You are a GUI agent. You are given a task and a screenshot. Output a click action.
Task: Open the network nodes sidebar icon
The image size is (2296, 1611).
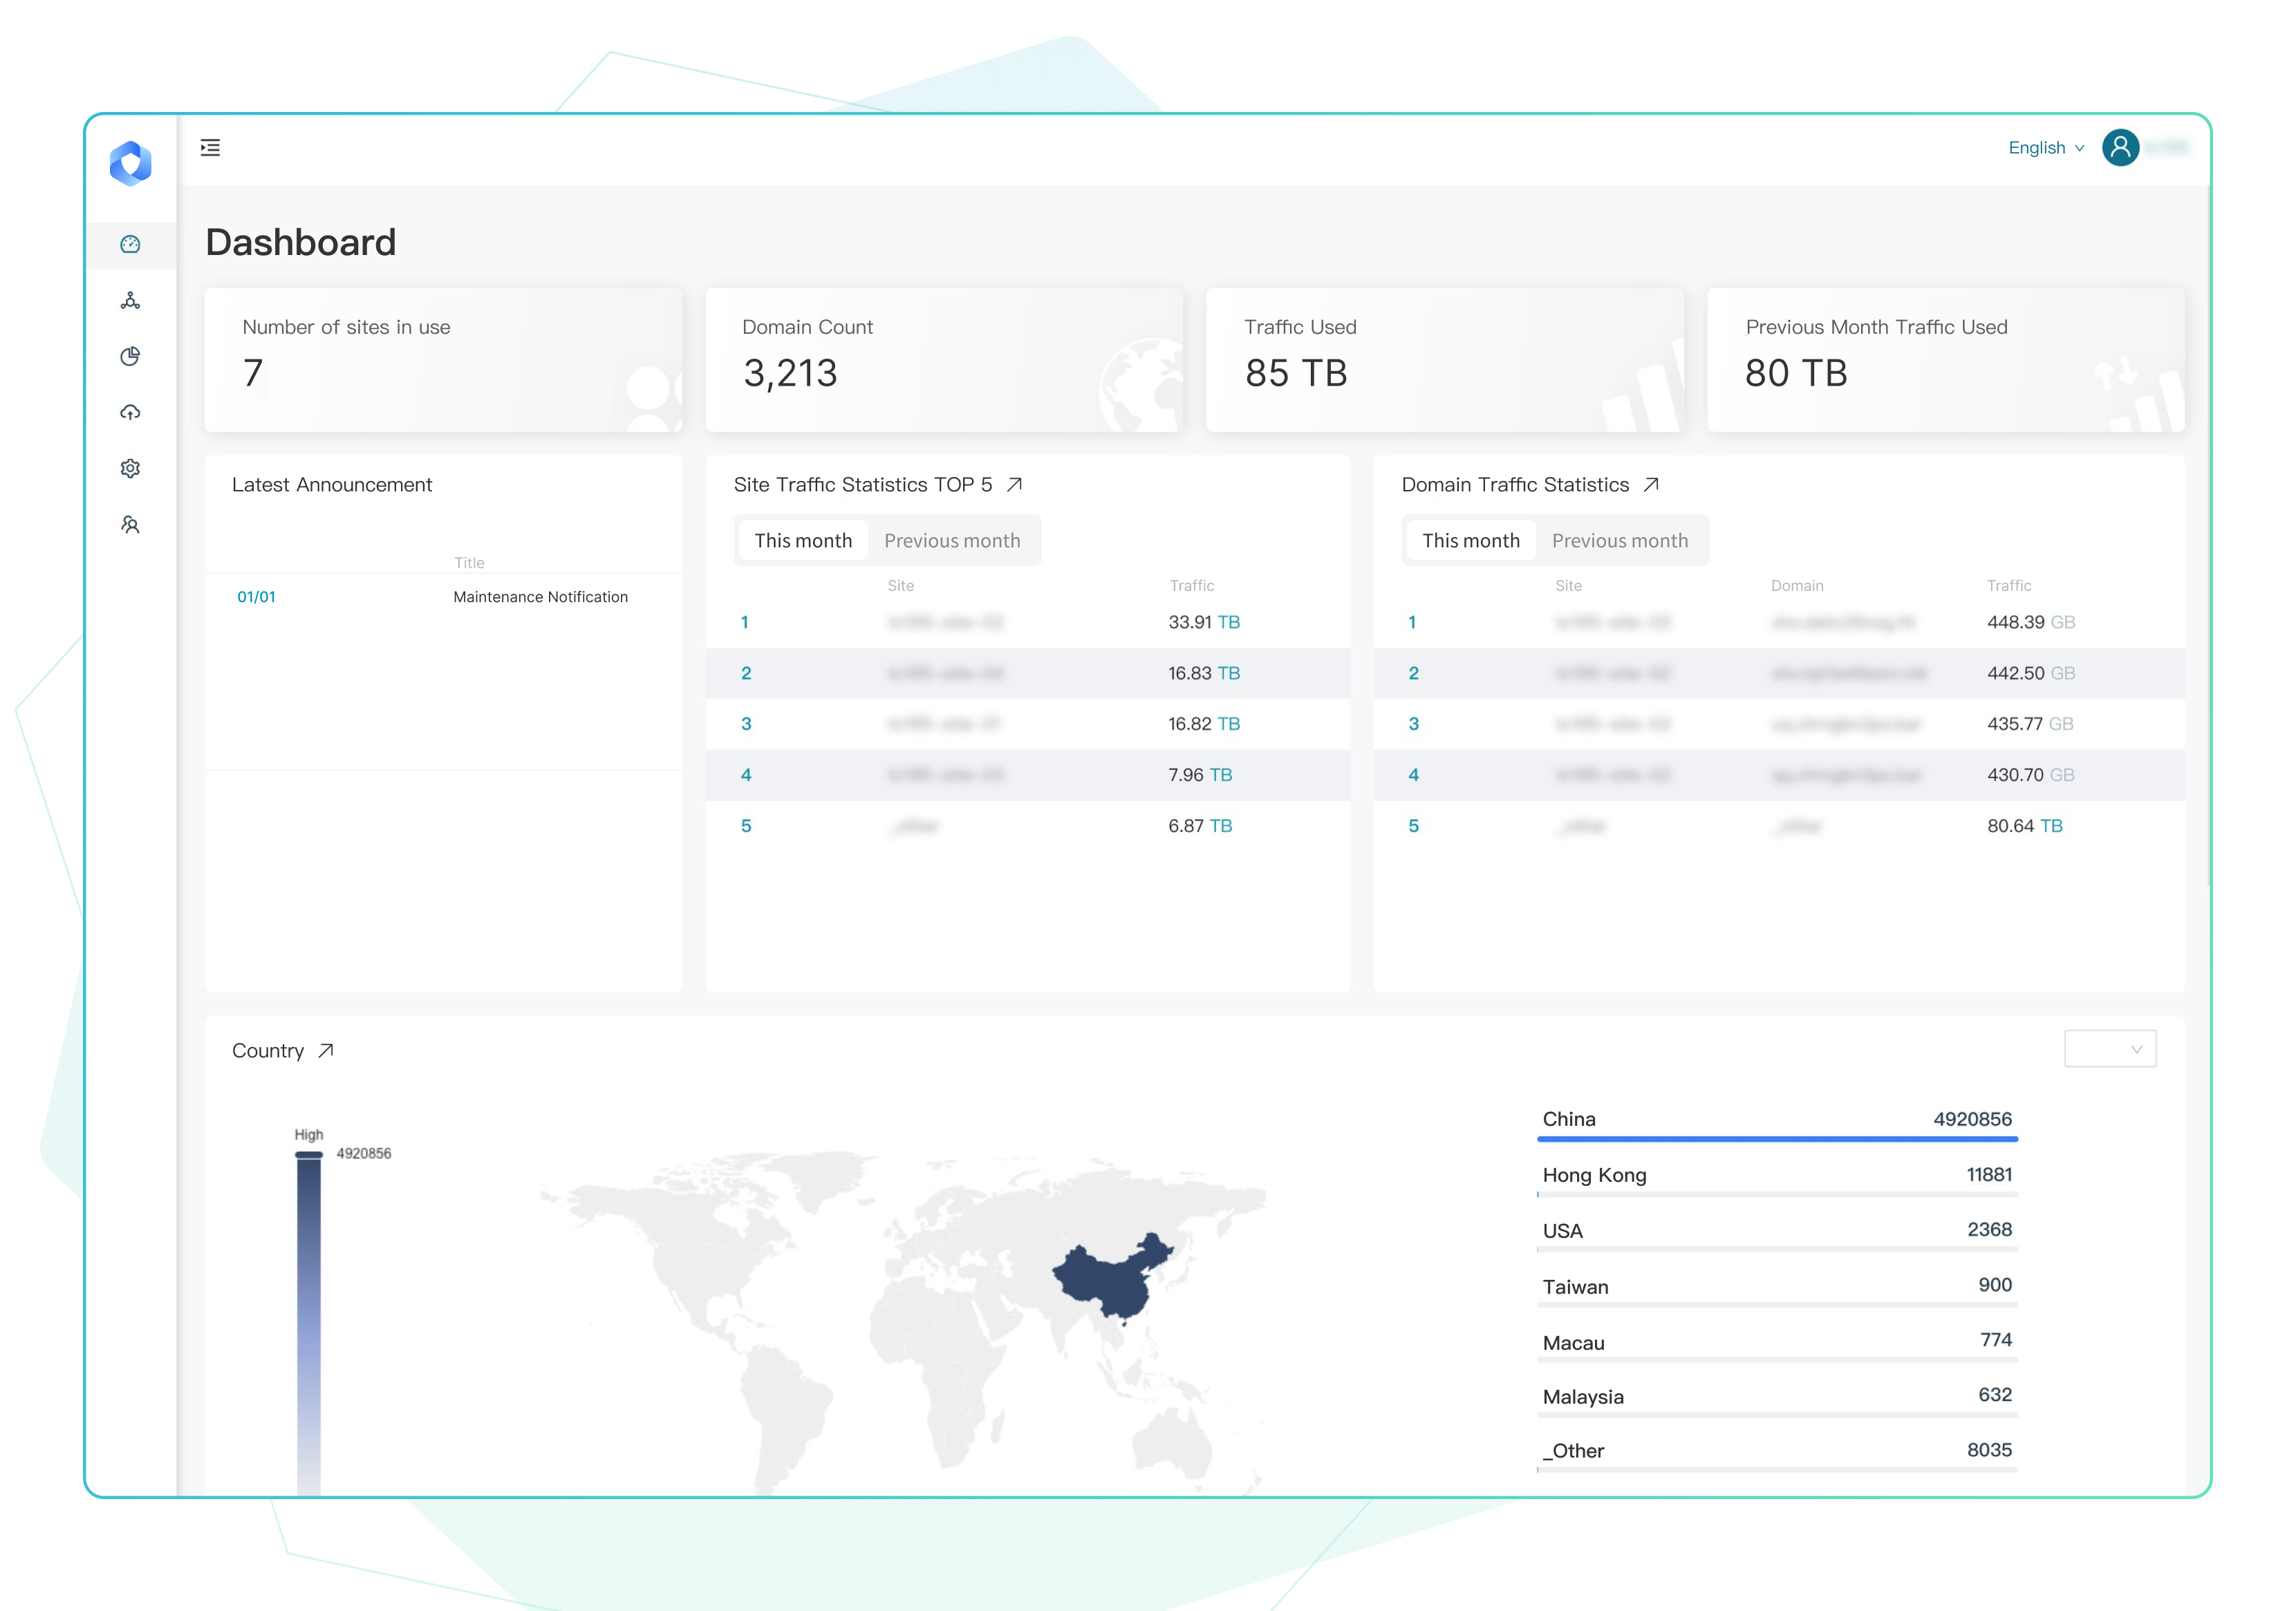point(130,301)
